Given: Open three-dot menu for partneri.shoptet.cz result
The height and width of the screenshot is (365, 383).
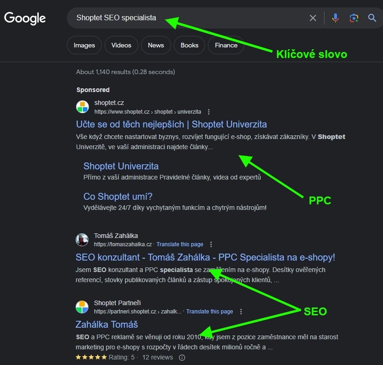Looking at the screenshot, I should pyautogui.click(x=241, y=312).
